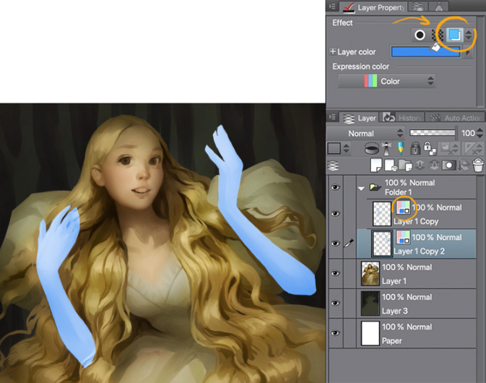
Task: Click the Create layer mask icon
Action: [x=448, y=165]
